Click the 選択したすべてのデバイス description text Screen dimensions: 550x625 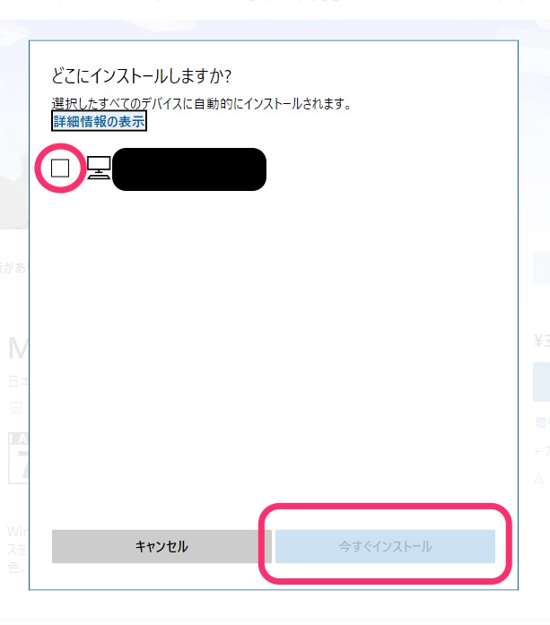coord(201,104)
